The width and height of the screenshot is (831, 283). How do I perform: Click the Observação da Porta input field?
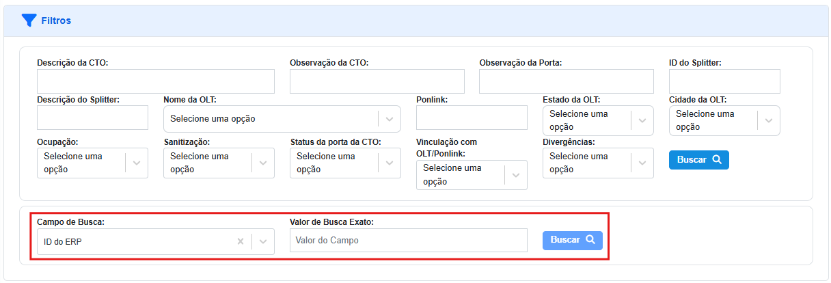click(x=566, y=81)
